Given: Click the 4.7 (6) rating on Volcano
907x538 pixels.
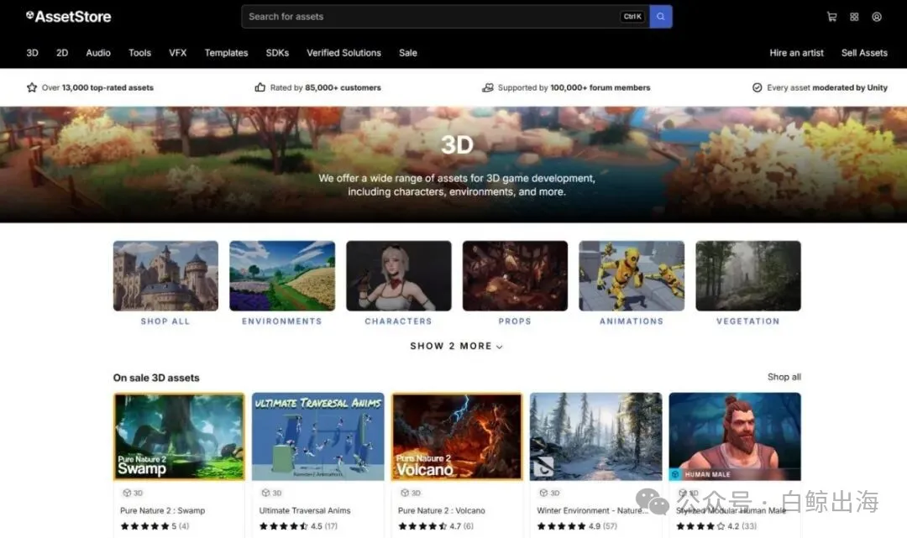Looking at the screenshot, I should point(436,526).
